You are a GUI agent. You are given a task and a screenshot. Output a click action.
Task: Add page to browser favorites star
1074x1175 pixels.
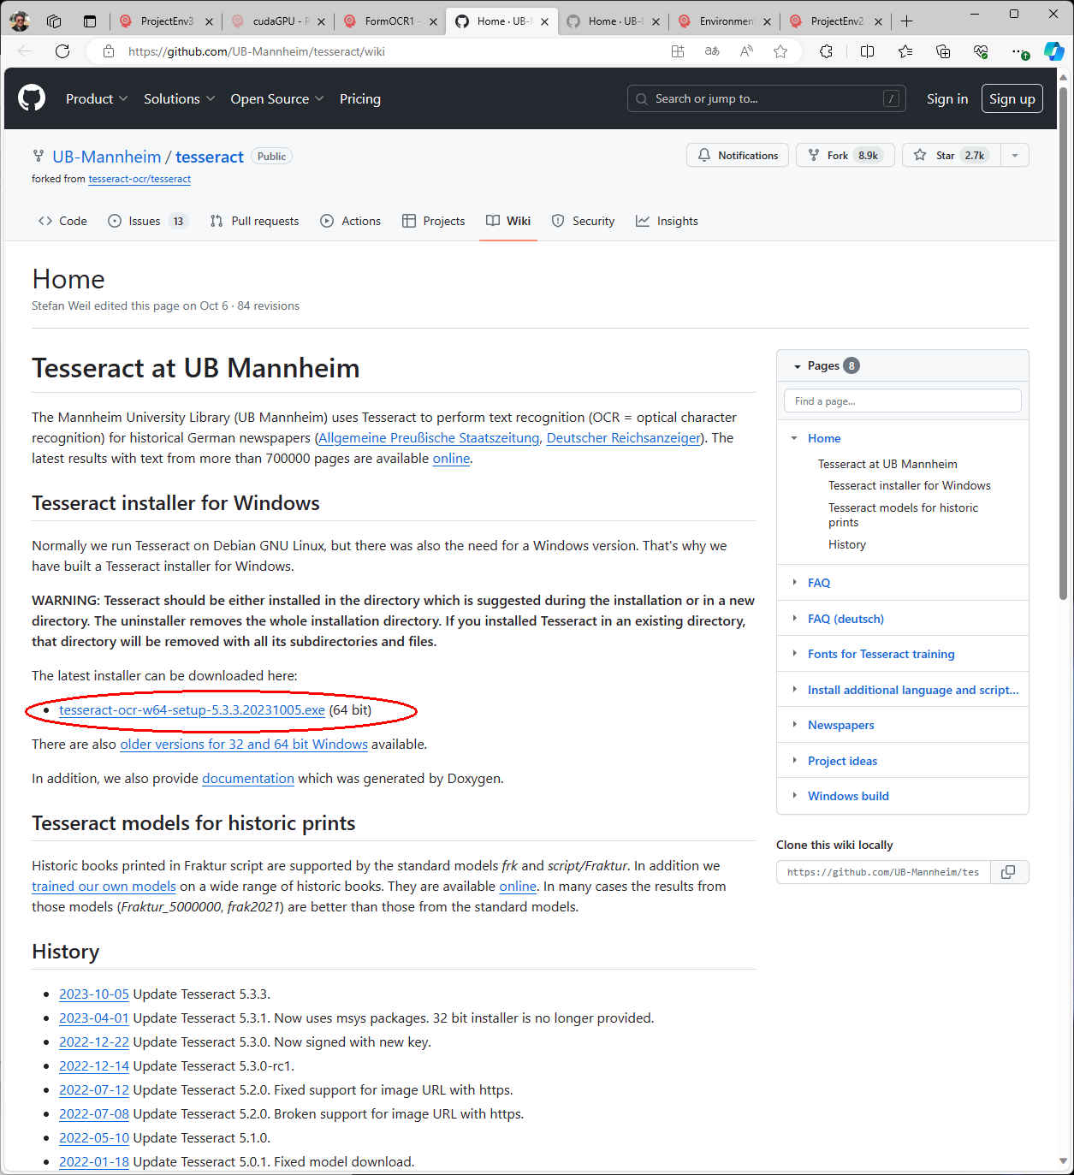[780, 51]
